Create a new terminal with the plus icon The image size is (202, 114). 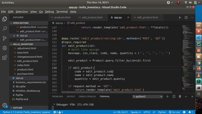pyautogui.click(x=168, y=96)
